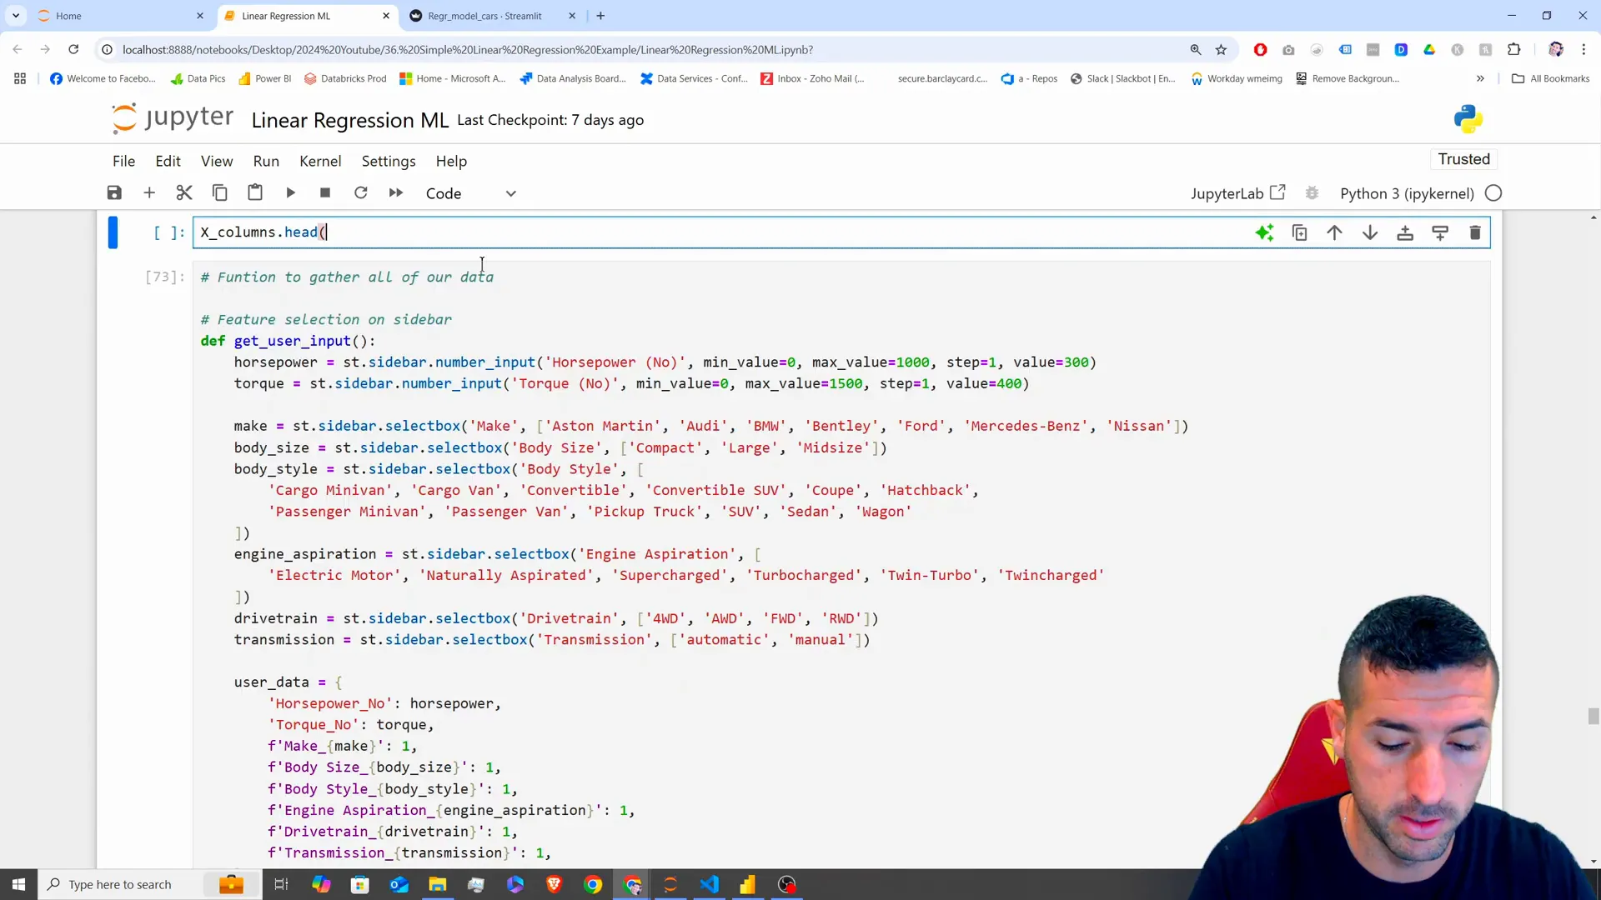Click the AI assist sparkle icon

[1264, 232]
